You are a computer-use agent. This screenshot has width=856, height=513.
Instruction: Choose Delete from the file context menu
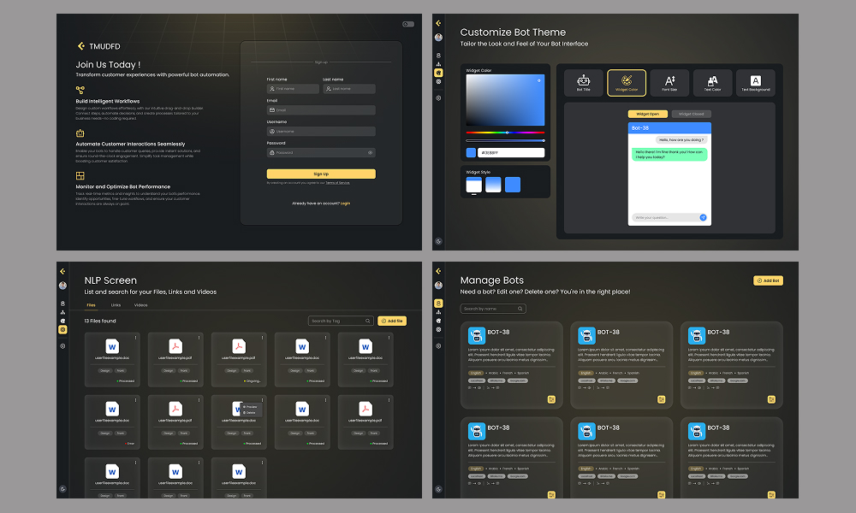point(250,412)
